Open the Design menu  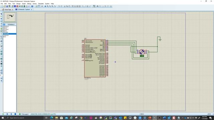(18, 4)
